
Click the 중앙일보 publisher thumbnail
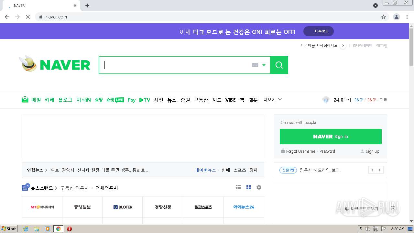[82, 207]
